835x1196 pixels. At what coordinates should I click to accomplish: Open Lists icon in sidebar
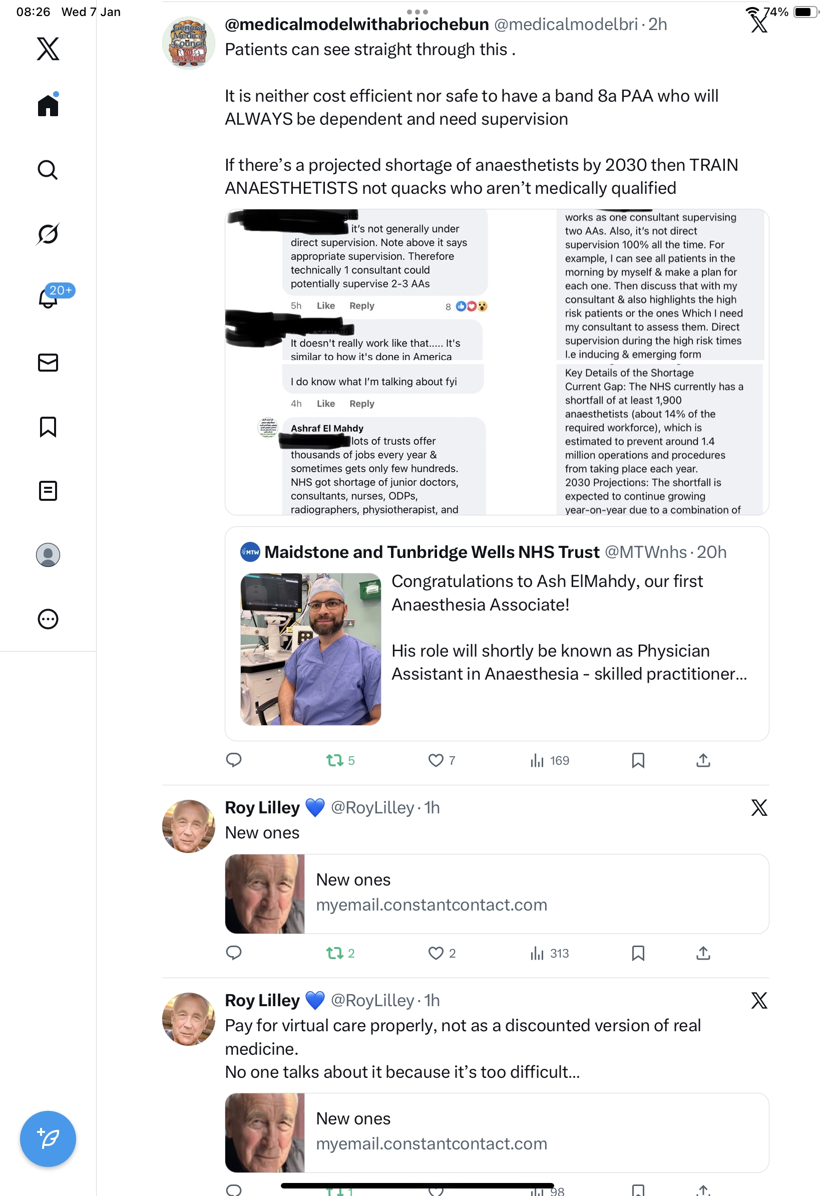tap(48, 491)
